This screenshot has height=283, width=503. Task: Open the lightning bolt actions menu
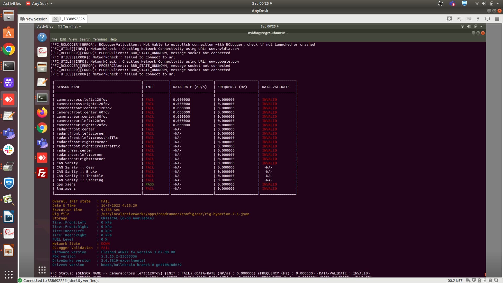click(x=478, y=19)
